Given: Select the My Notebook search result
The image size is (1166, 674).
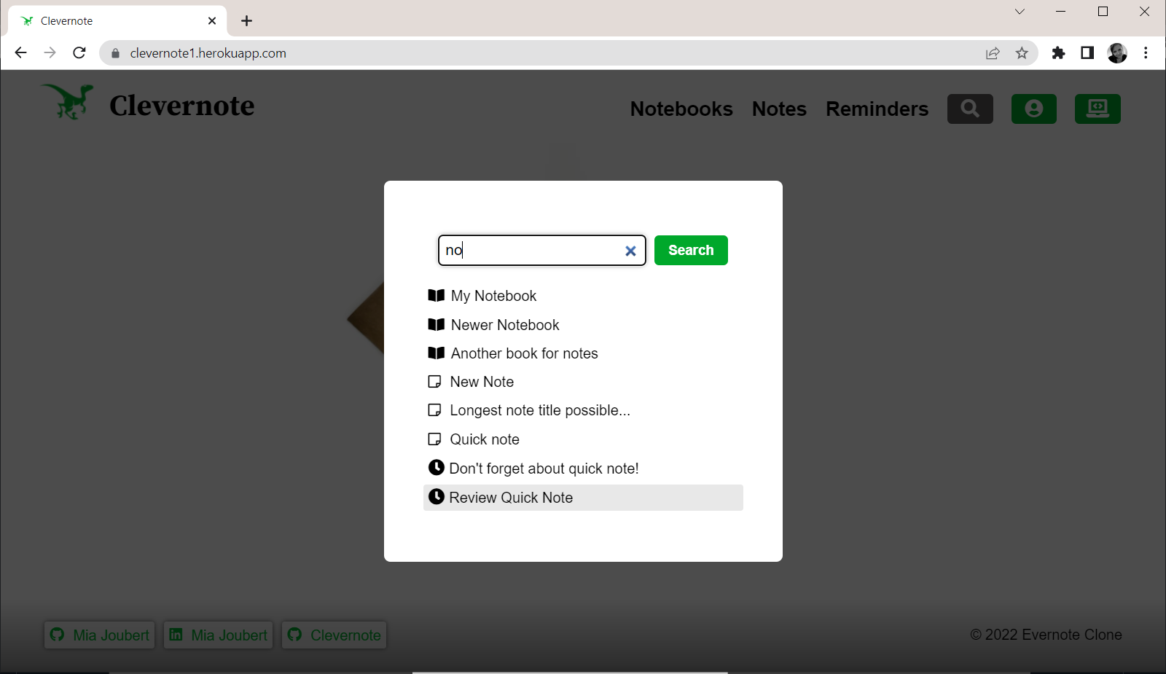Looking at the screenshot, I should [x=583, y=295].
